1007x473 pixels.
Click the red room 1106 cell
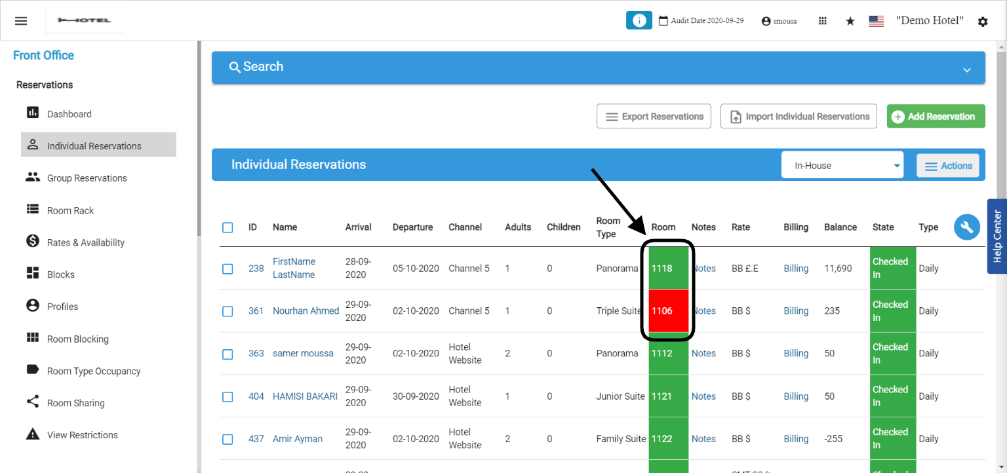pyautogui.click(x=669, y=311)
